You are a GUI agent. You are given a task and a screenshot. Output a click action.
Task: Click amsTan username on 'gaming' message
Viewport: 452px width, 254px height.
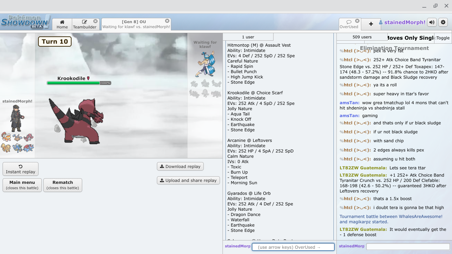coord(350,115)
